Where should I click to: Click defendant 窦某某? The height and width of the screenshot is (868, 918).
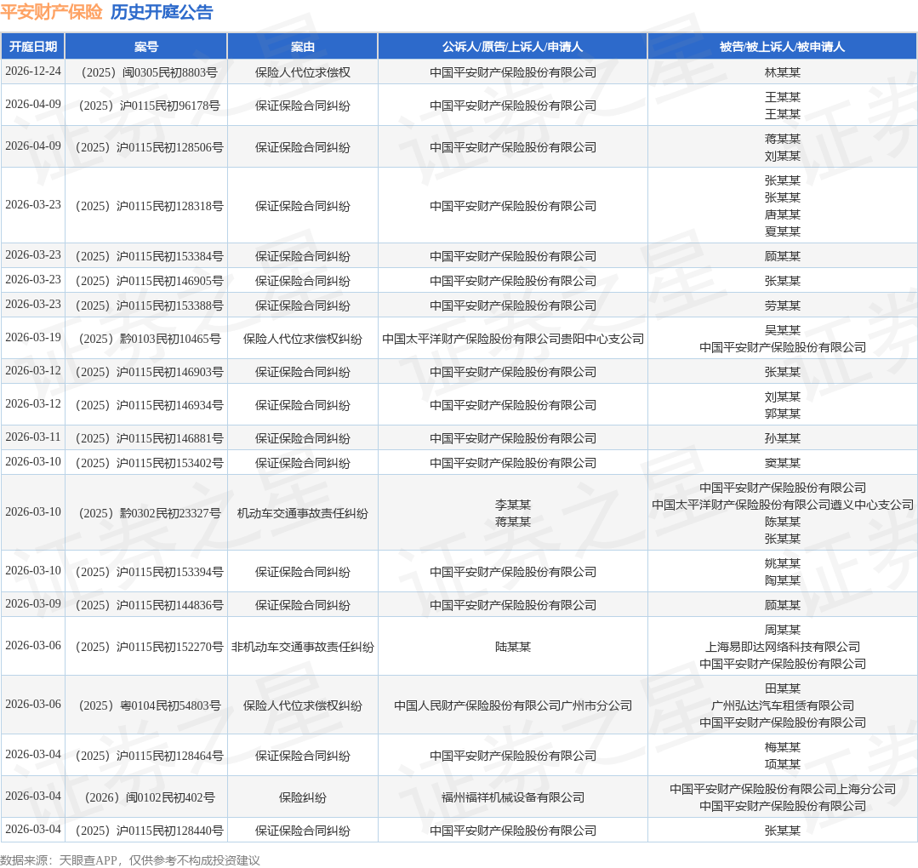point(782,463)
